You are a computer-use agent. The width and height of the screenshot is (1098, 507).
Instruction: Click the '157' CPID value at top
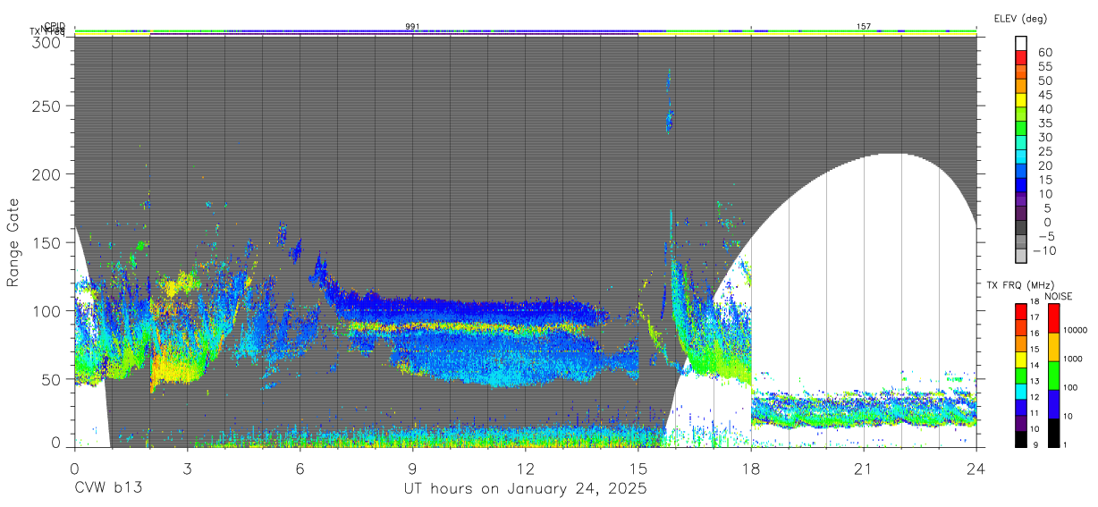864,27
